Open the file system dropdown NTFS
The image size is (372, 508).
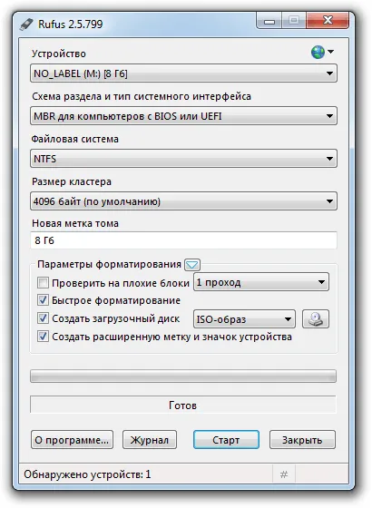[x=183, y=159]
